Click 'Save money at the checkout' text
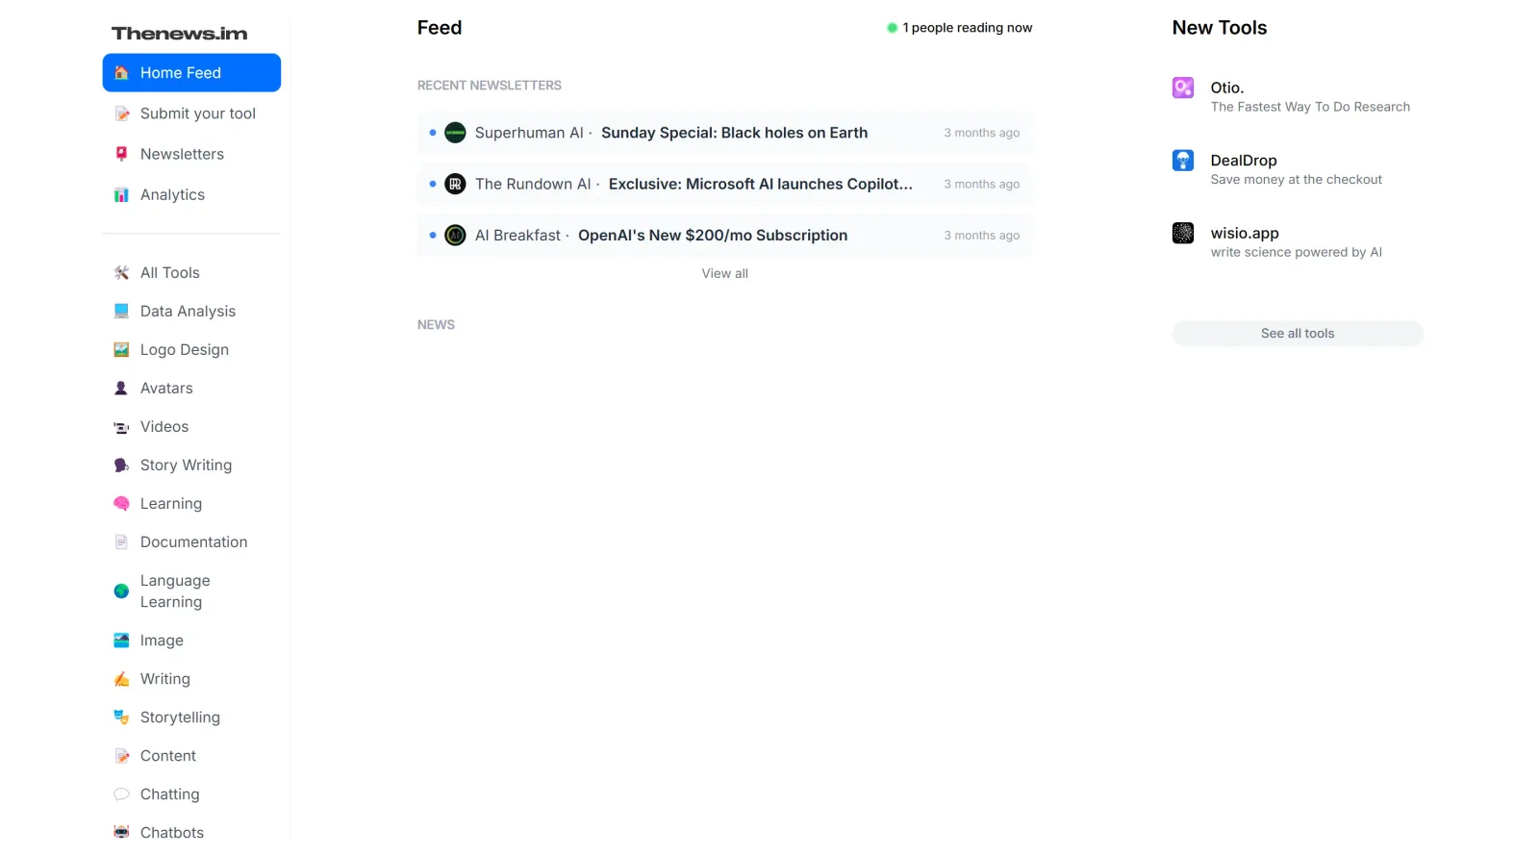Image resolution: width=1539 pixels, height=855 pixels. click(x=1296, y=180)
